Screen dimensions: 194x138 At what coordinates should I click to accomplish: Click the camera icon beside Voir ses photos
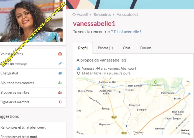pos(60,54)
